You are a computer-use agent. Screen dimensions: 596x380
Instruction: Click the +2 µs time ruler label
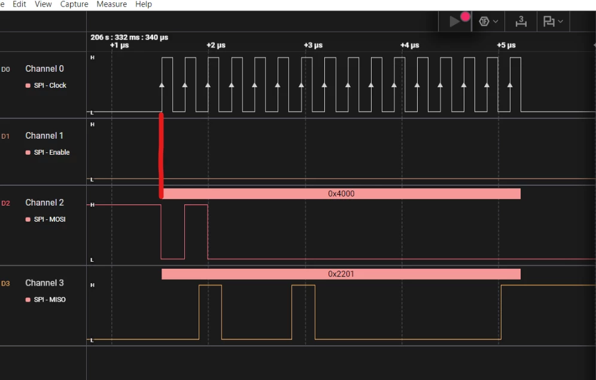[216, 45]
